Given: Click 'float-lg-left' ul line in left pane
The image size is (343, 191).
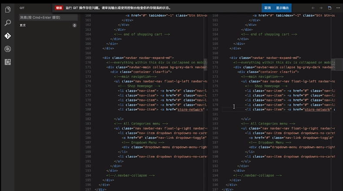Looking at the screenshot, I should pyautogui.click(x=160, y=81).
